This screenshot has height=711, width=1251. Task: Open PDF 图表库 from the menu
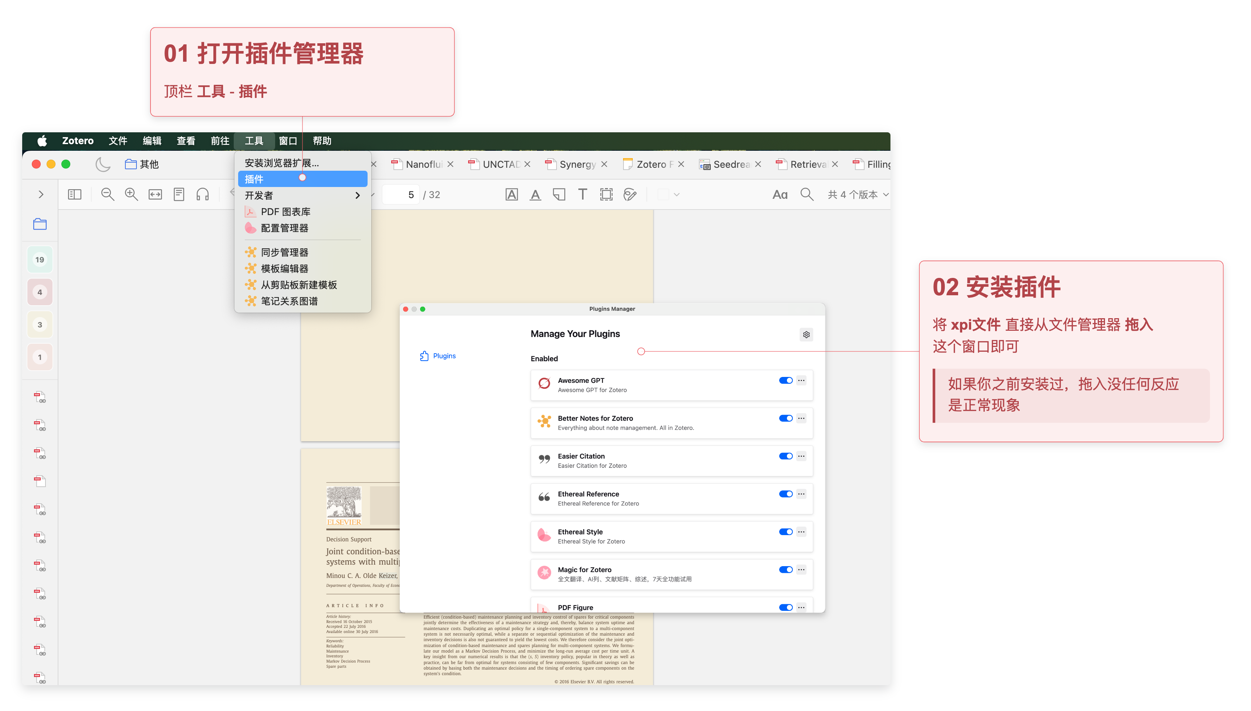[302, 212]
